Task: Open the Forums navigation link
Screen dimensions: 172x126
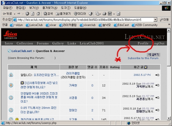Action: click(x=43, y=43)
